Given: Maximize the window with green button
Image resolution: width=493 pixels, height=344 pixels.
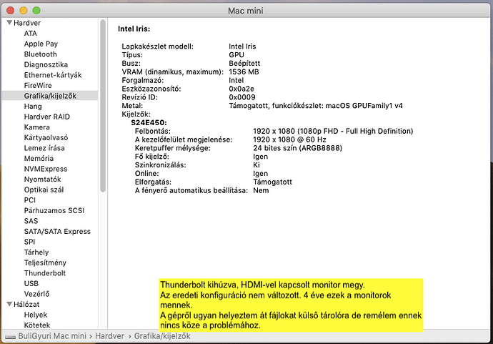Looking at the screenshot, I should click(37, 11).
